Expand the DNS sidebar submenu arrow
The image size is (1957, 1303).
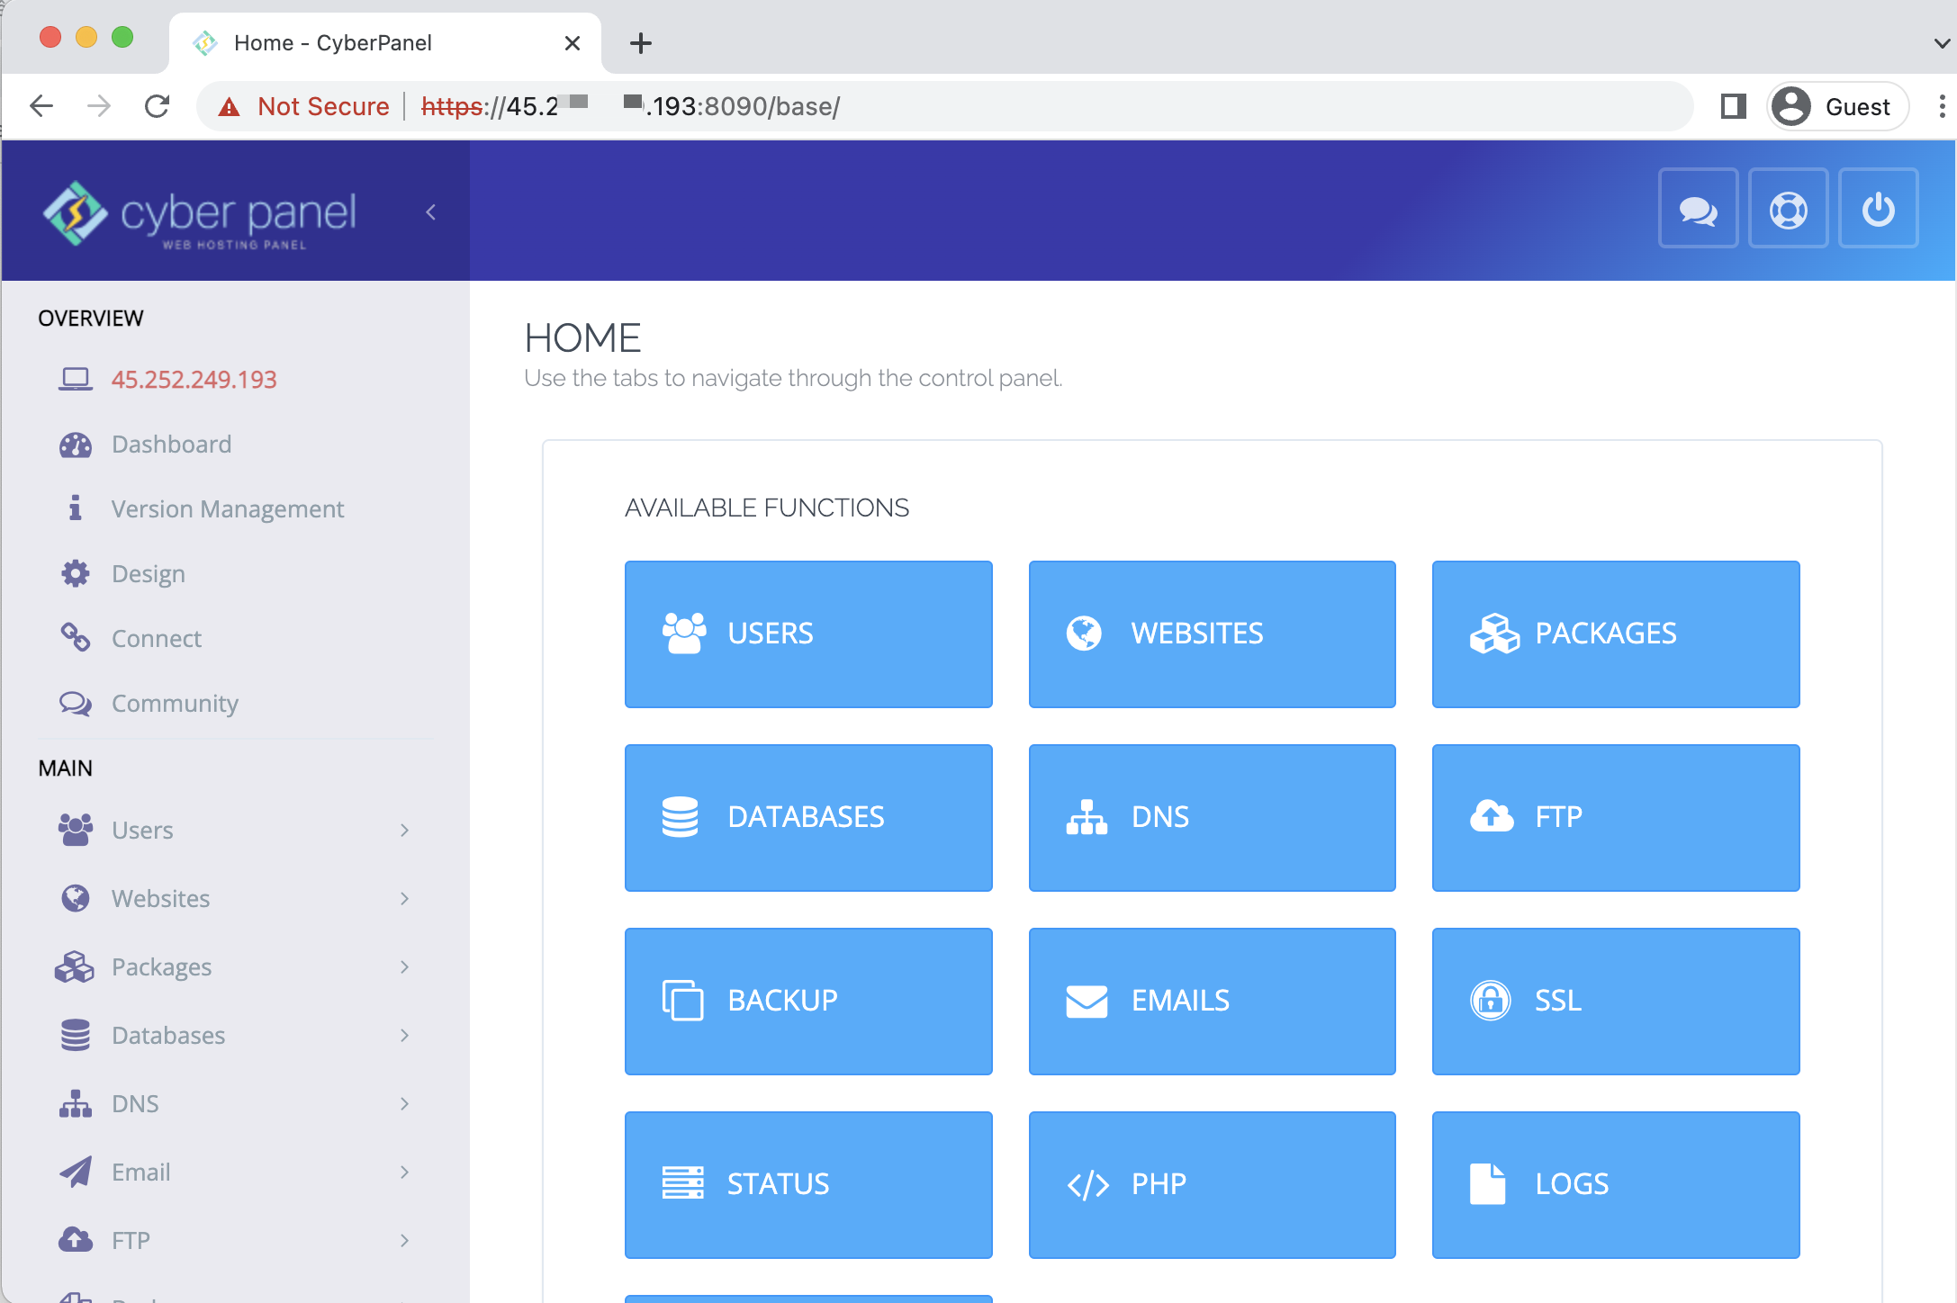404,1103
